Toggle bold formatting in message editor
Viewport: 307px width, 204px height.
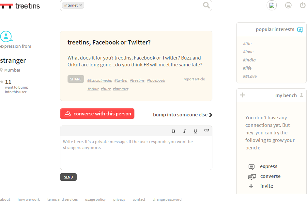point(174,131)
